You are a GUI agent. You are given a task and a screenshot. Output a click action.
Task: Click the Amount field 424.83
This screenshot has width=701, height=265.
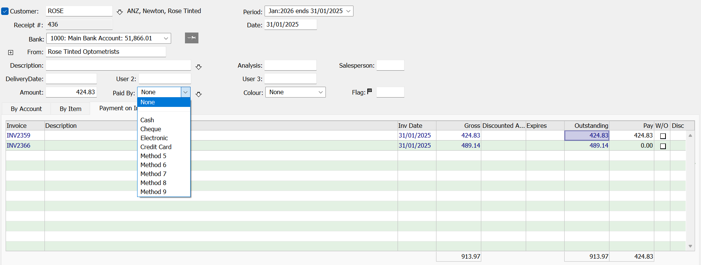click(x=71, y=92)
